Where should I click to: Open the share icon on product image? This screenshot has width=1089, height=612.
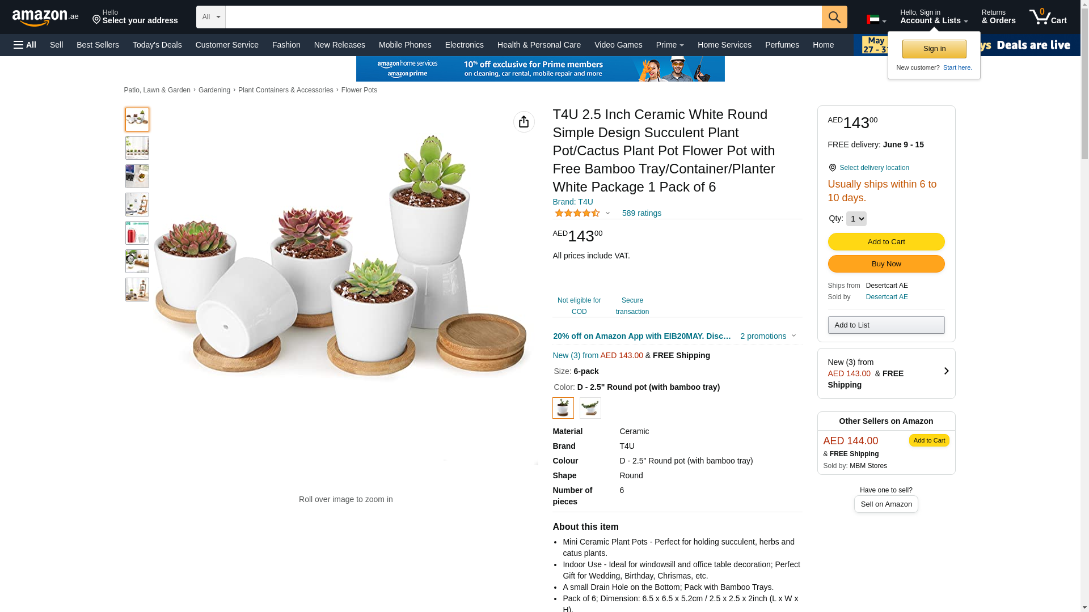pos(524,122)
